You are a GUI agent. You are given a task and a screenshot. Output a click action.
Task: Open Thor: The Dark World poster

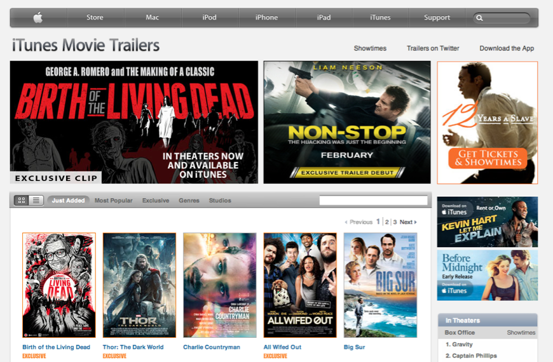pos(139,285)
